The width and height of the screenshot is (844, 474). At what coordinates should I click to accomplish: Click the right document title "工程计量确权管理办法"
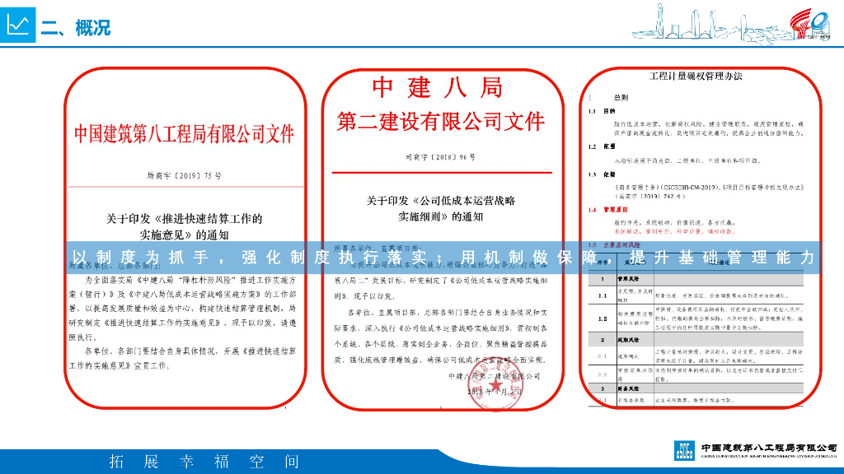click(696, 77)
